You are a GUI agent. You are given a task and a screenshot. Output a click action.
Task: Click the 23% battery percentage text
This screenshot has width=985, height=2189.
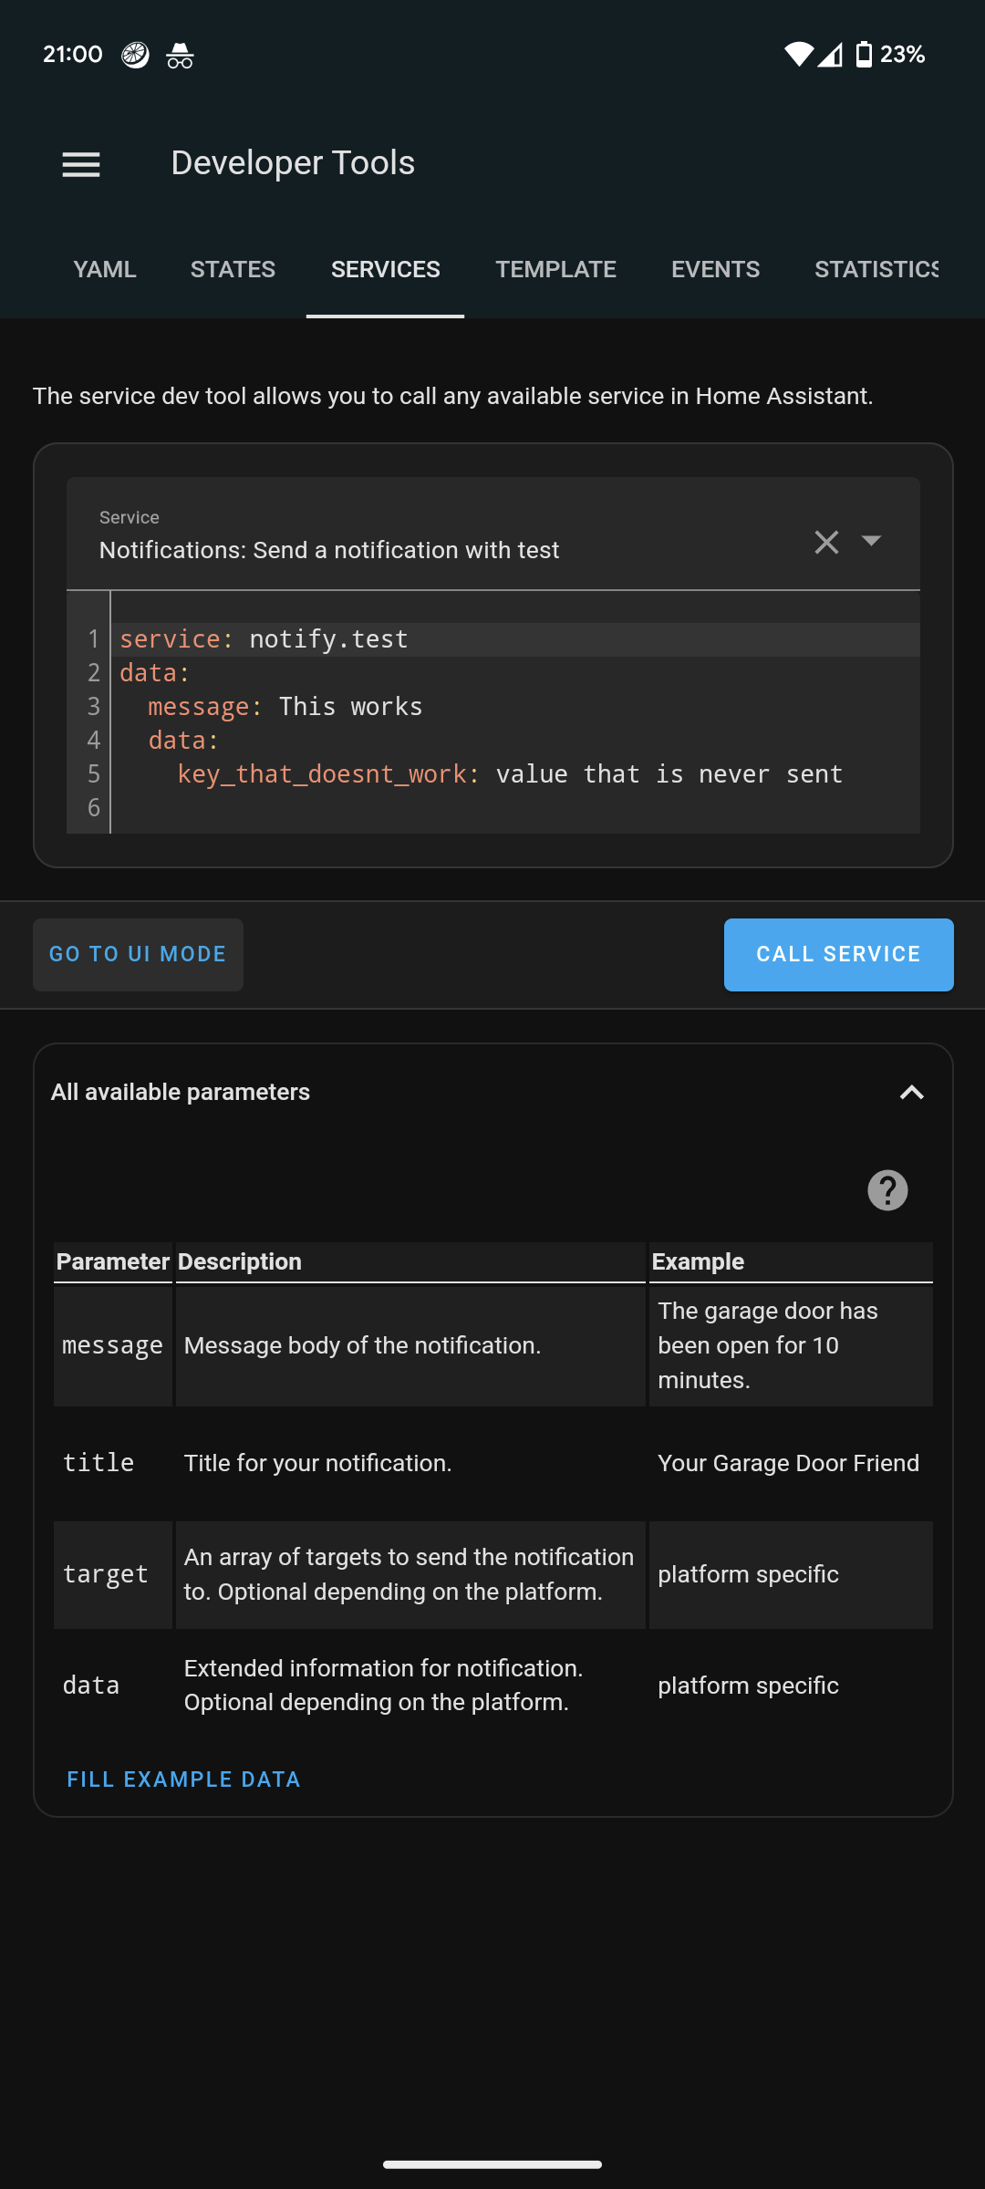pyautogui.click(x=903, y=55)
